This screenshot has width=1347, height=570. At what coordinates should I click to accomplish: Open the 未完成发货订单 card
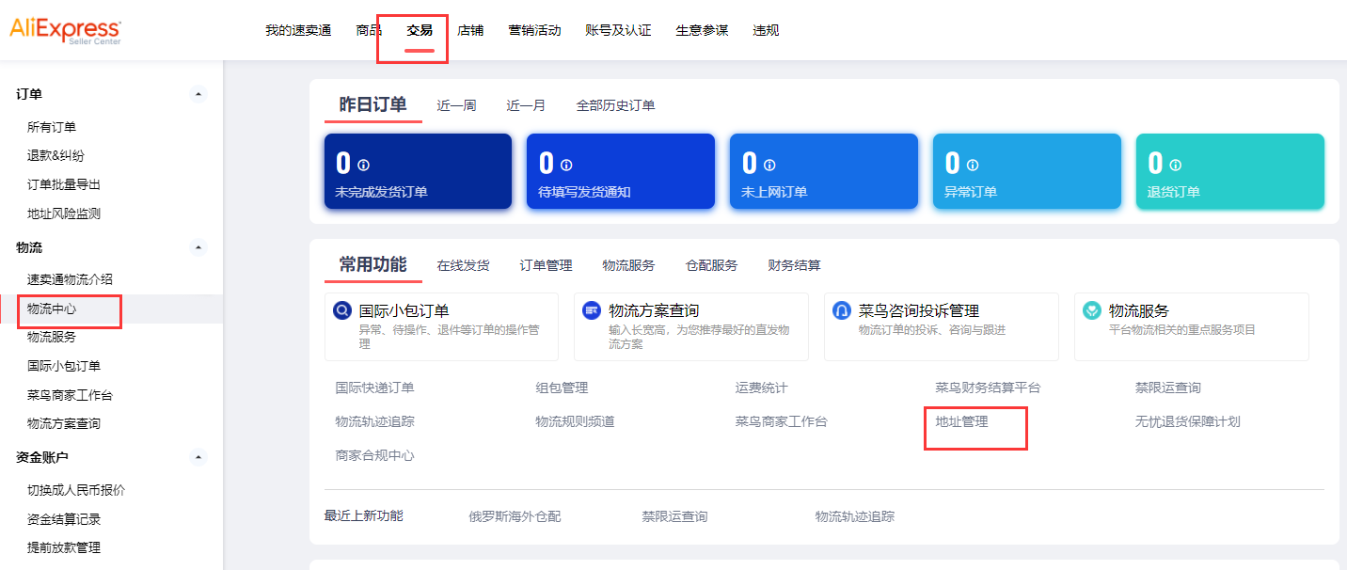point(418,171)
